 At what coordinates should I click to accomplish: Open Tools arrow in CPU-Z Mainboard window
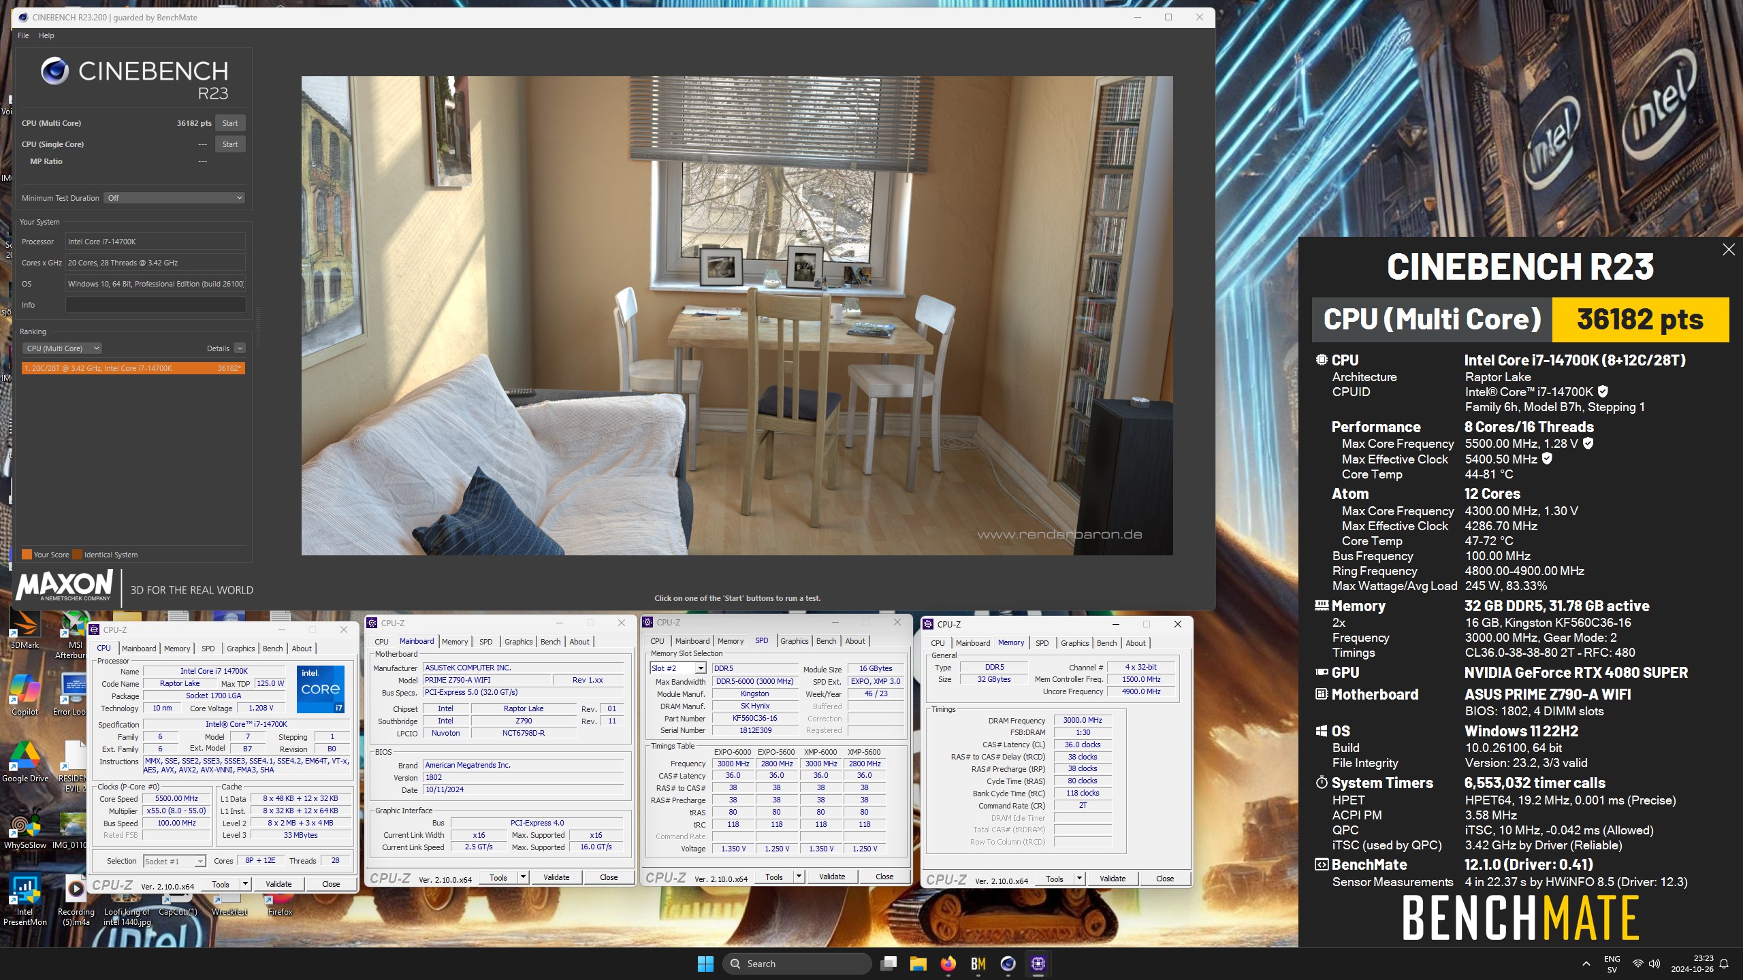[x=523, y=877]
